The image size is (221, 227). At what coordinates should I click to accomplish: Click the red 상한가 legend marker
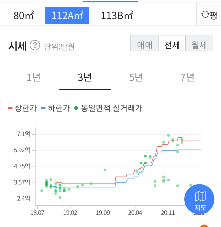point(10,108)
